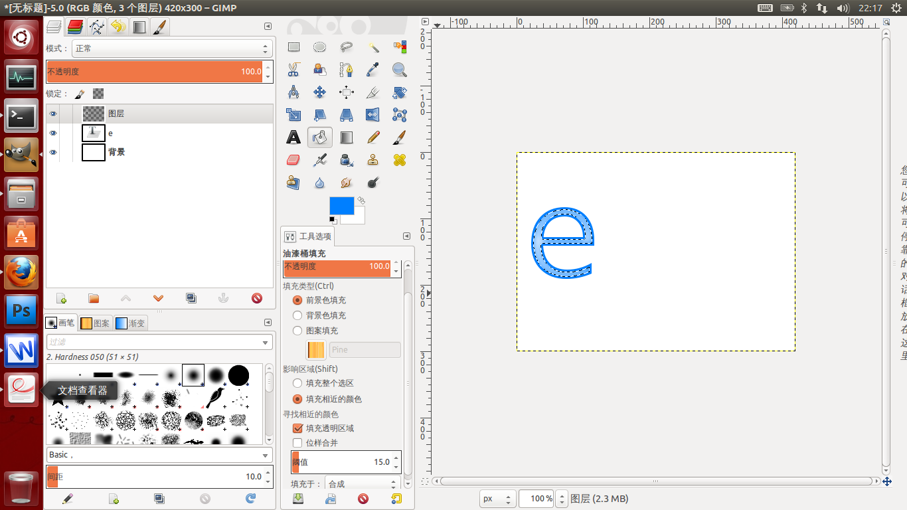
Task: Switch to the 图案 patterns tab
Action: 95,323
